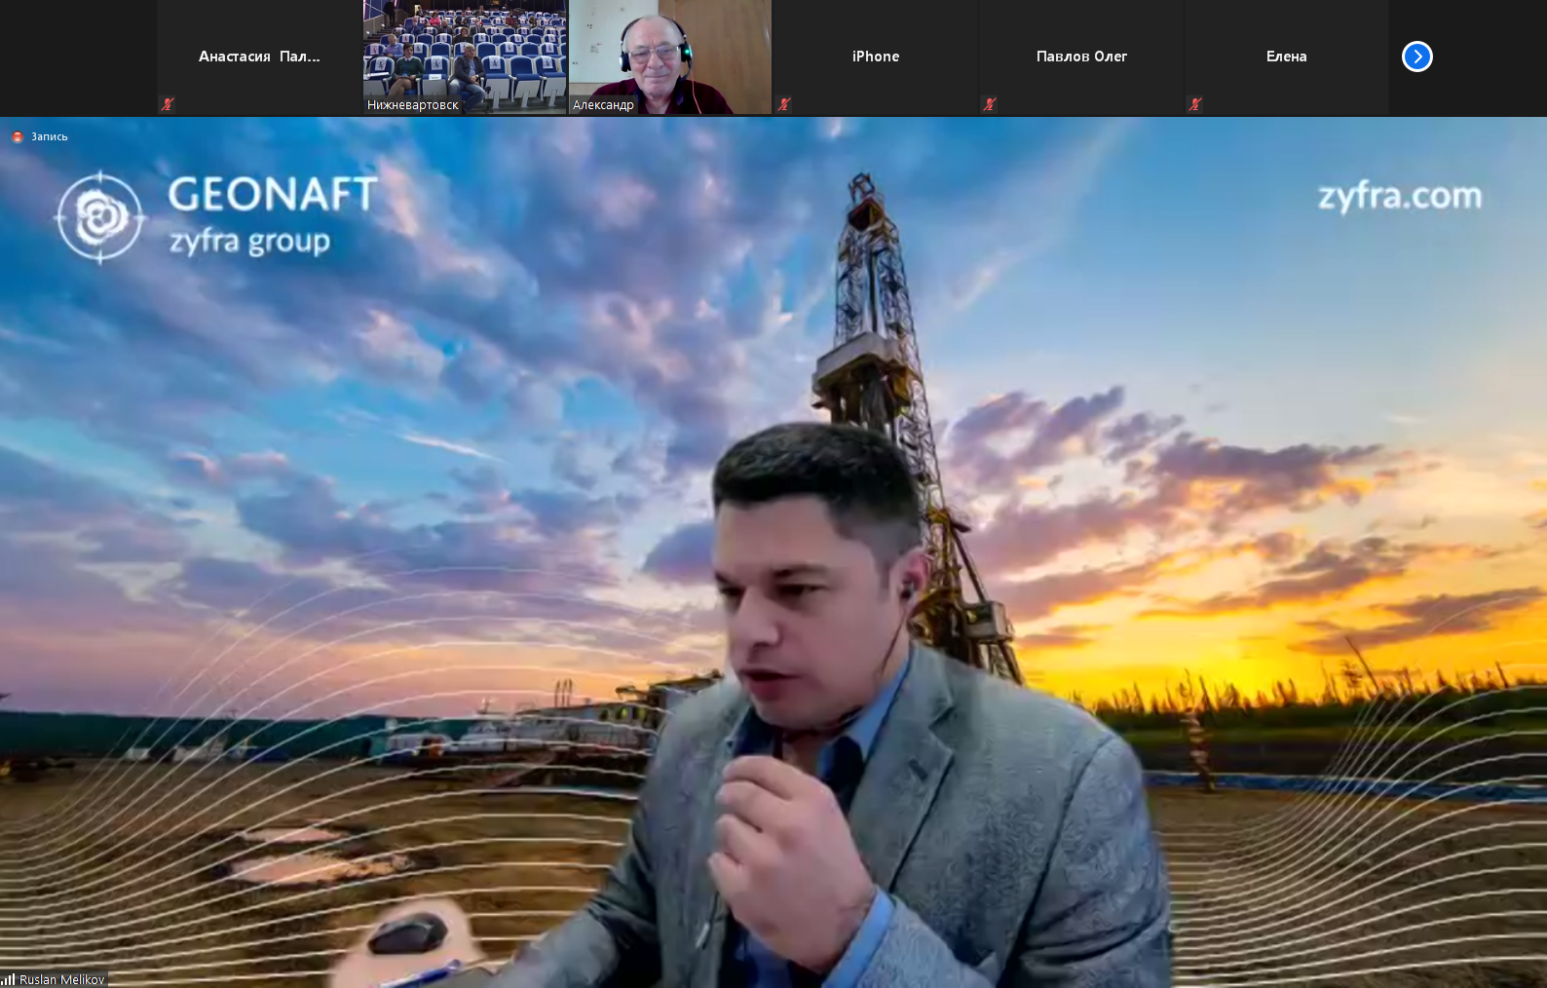
Task: Click muted mic icon on Анастасия's tile
Action: pyautogui.click(x=168, y=104)
